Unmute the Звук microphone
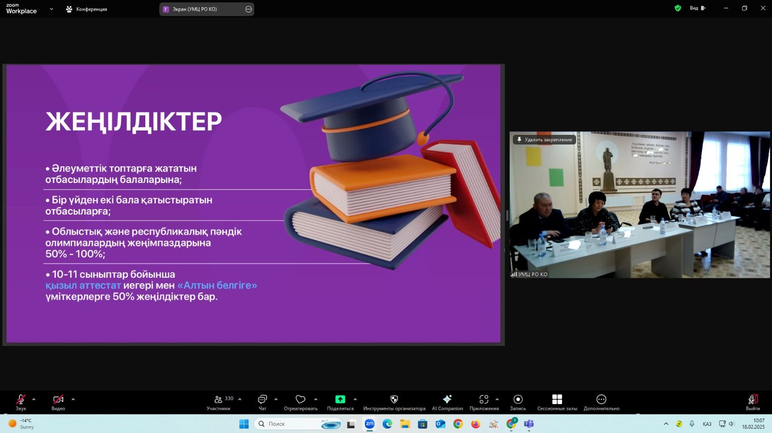Screen dimensions: 772x433 tap(21, 402)
